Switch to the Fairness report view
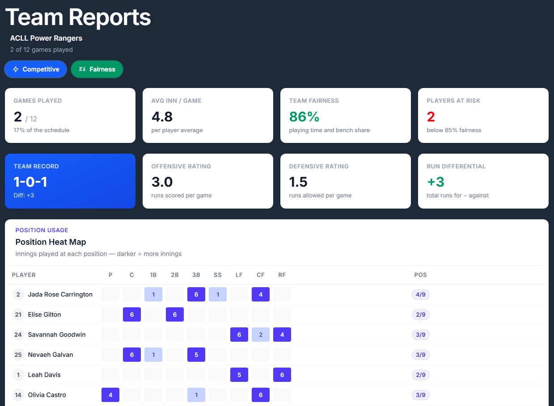The width and height of the screenshot is (554, 406). [x=97, y=69]
